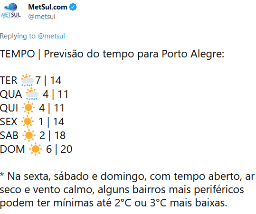Click the SAB sun emoji
Image resolution: width=256 pixels, height=214 pixels.
coord(29,135)
